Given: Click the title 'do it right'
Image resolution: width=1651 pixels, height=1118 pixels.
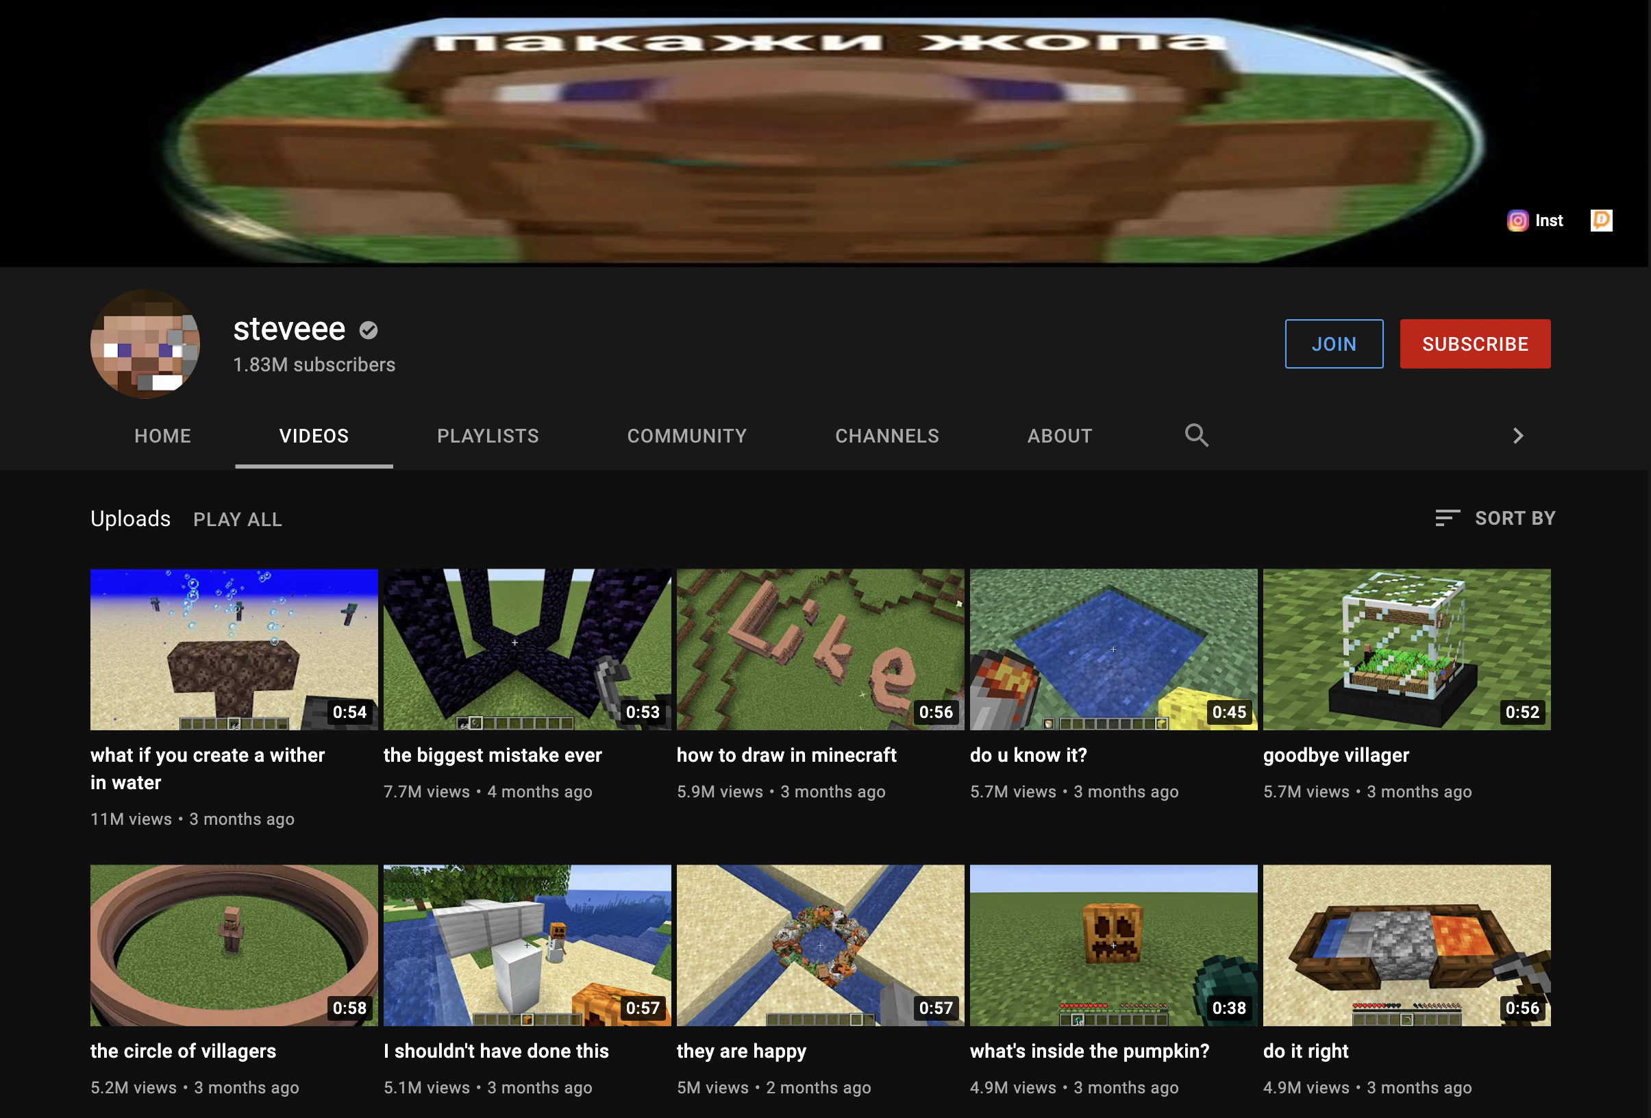Looking at the screenshot, I should point(1305,1052).
